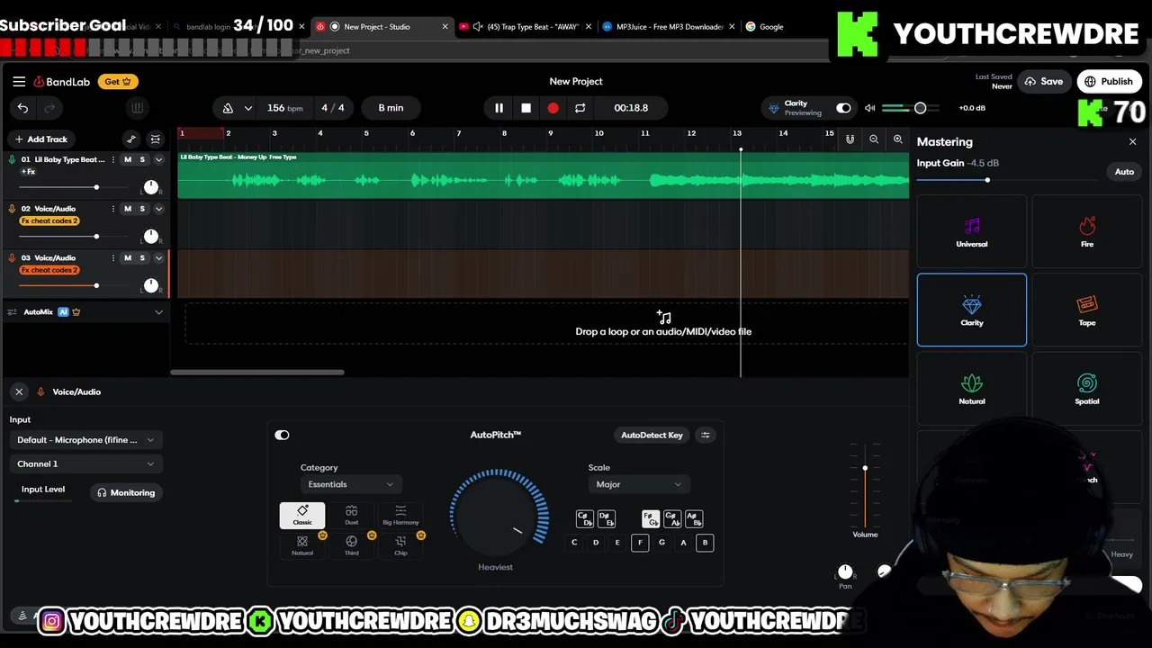Change the B min key setting

pos(391,108)
